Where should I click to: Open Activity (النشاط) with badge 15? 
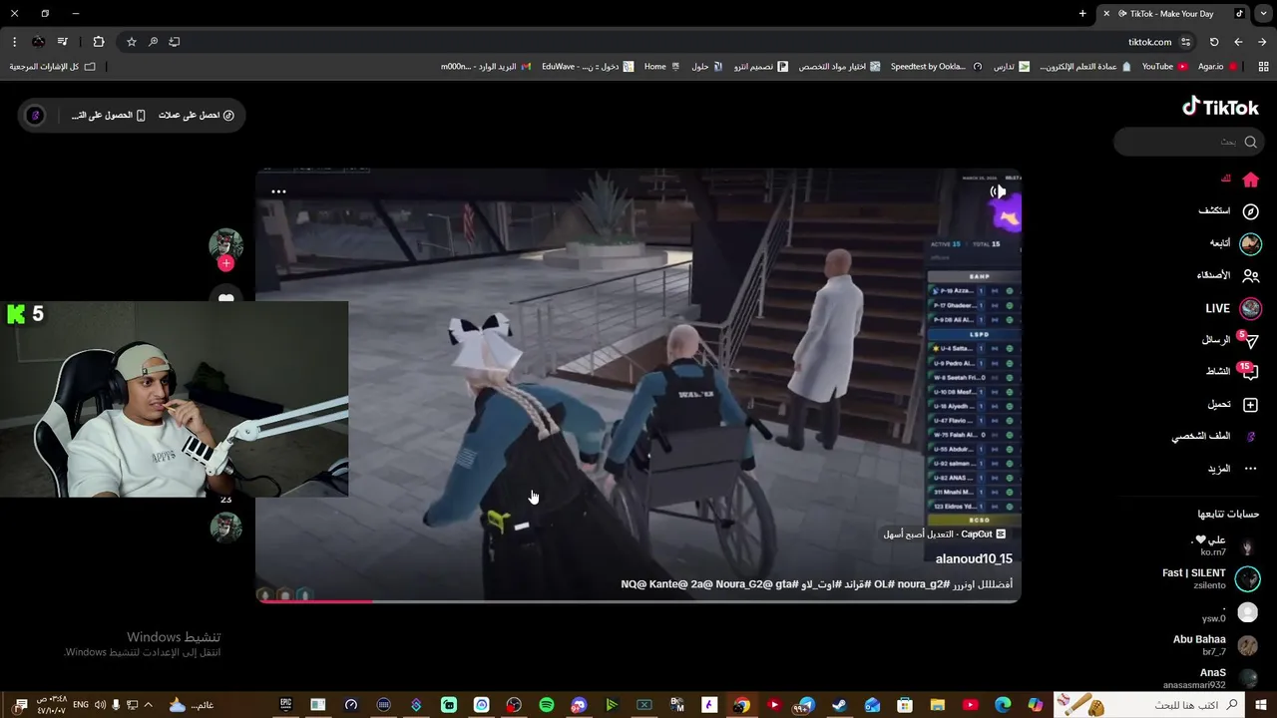(x=1233, y=371)
